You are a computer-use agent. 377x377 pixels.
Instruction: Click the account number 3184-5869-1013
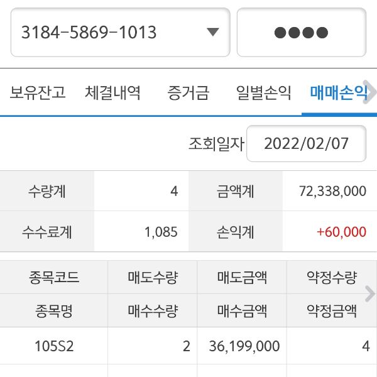click(89, 33)
